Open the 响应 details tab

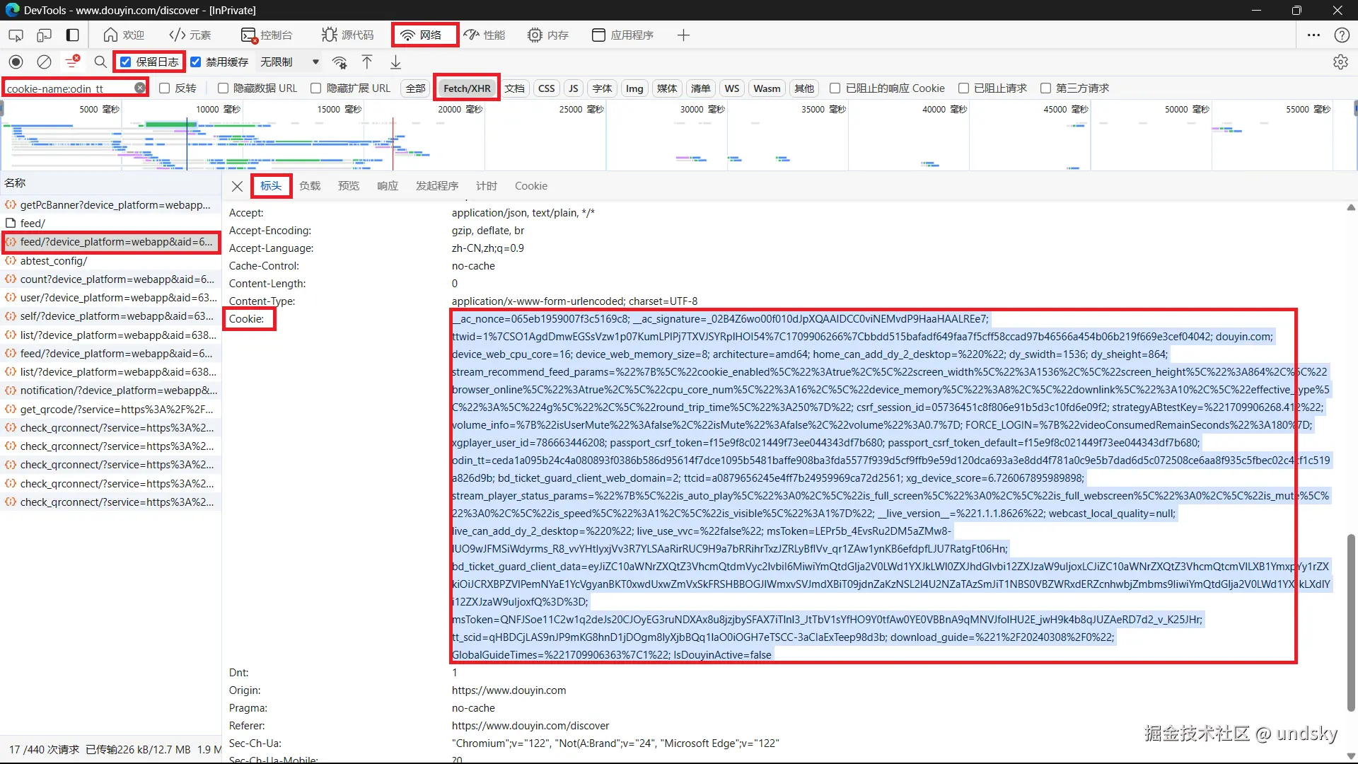387,186
